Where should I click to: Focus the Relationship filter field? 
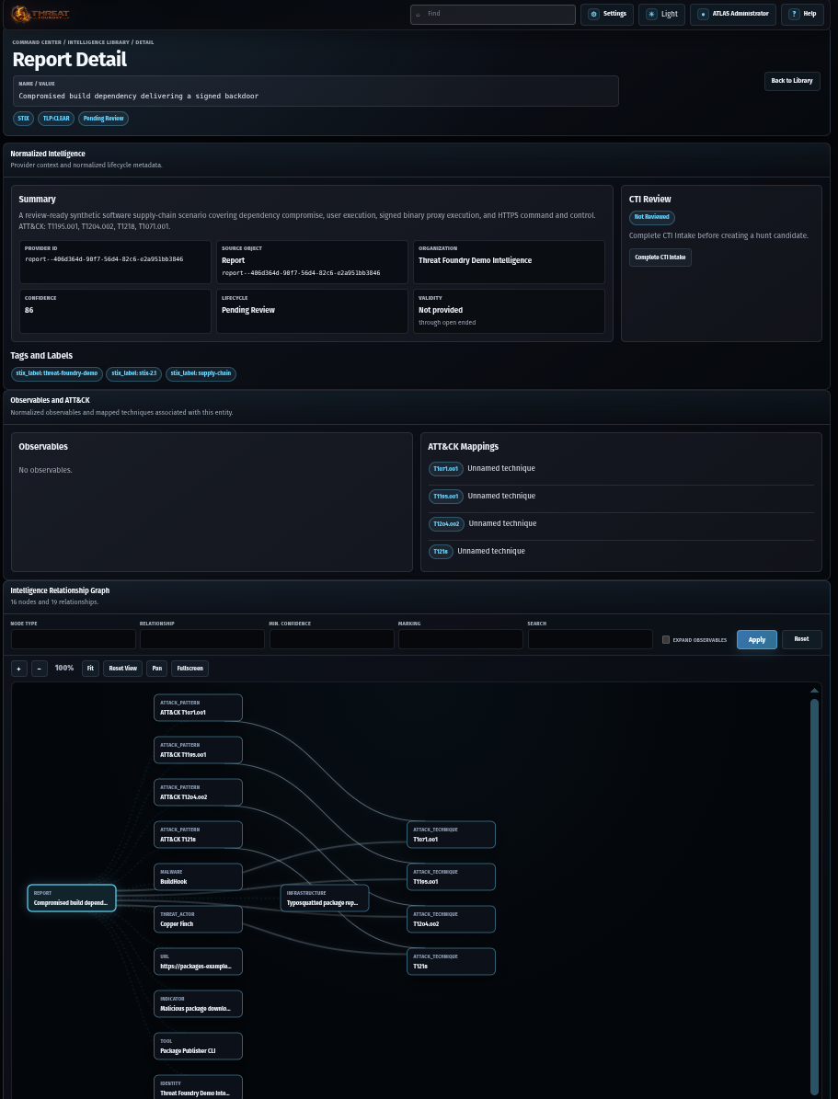click(x=202, y=639)
